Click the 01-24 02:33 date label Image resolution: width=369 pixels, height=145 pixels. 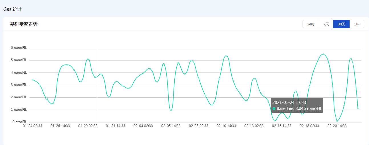pos(33,126)
